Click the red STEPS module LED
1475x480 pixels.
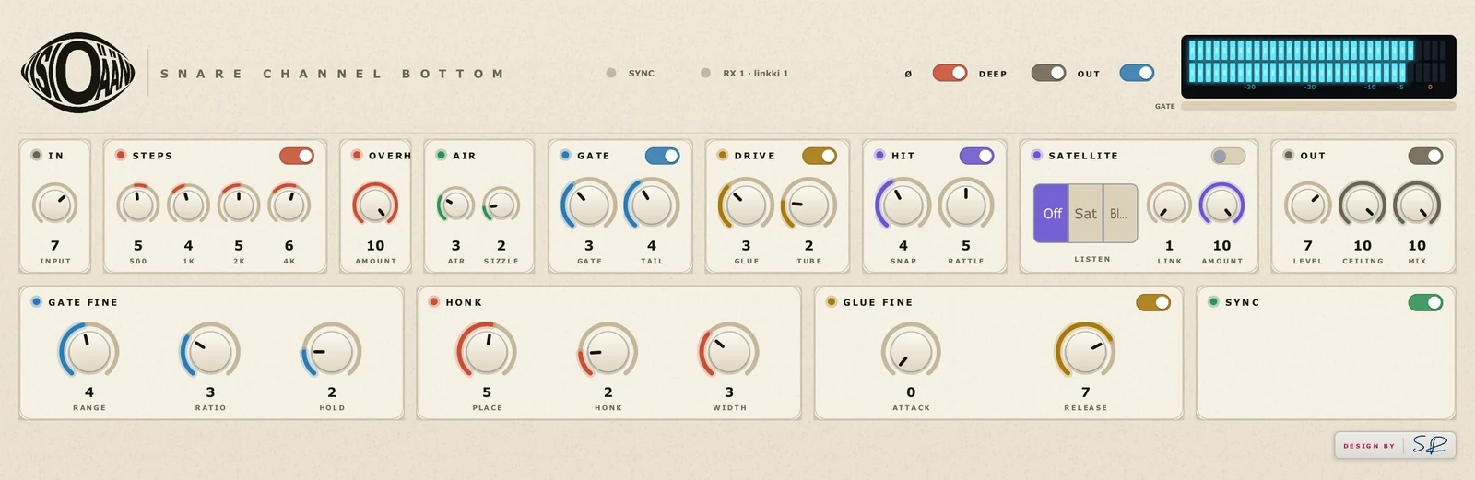tap(121, 155)
